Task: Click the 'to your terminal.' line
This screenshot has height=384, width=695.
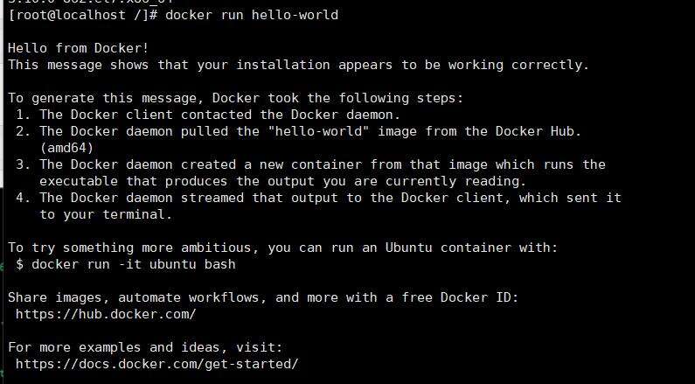Action: (106, 215)
